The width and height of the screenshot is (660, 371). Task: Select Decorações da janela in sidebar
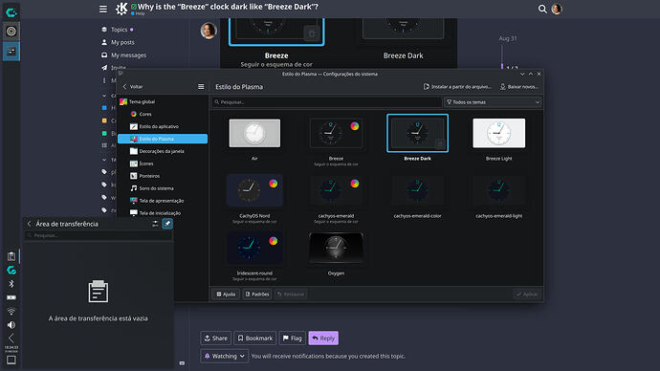click(163, 151)
